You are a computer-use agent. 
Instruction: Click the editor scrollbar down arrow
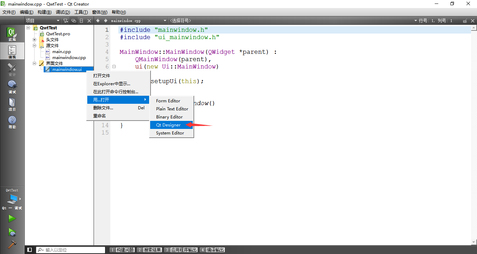[x=474, y=242]
